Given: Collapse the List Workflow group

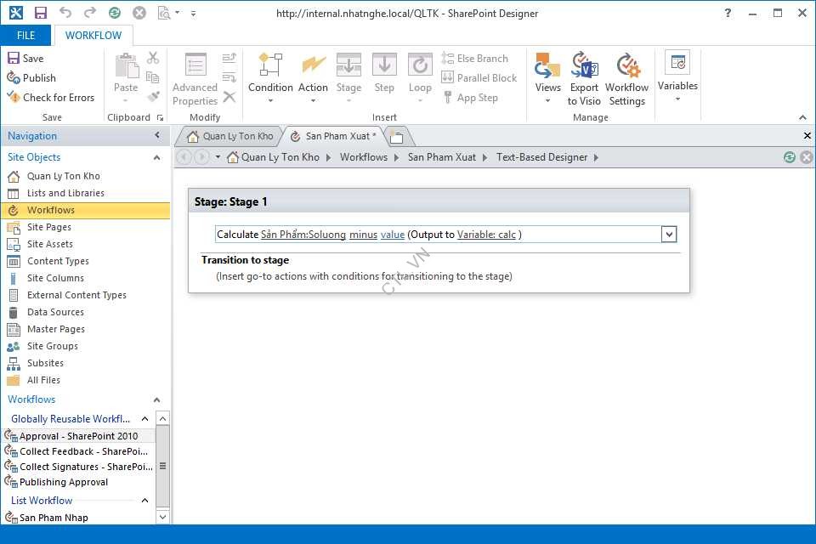Looking at the screenshot, I should click(x=144, y=501).
